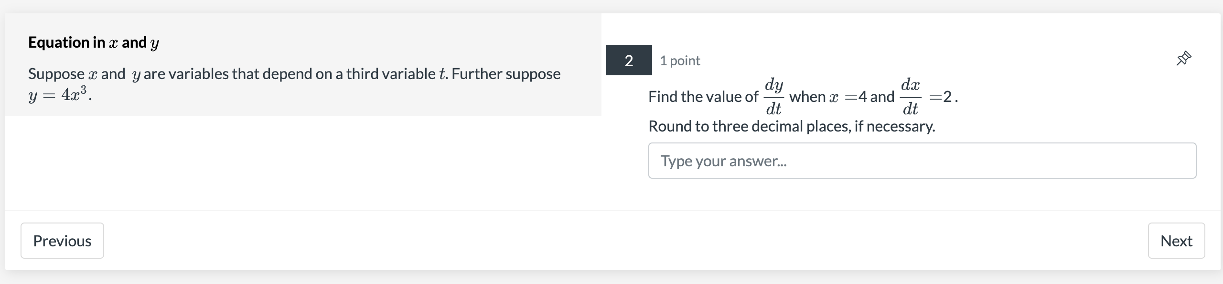
Task: Click the dy/dt fraction in the question
Action: 773,97
